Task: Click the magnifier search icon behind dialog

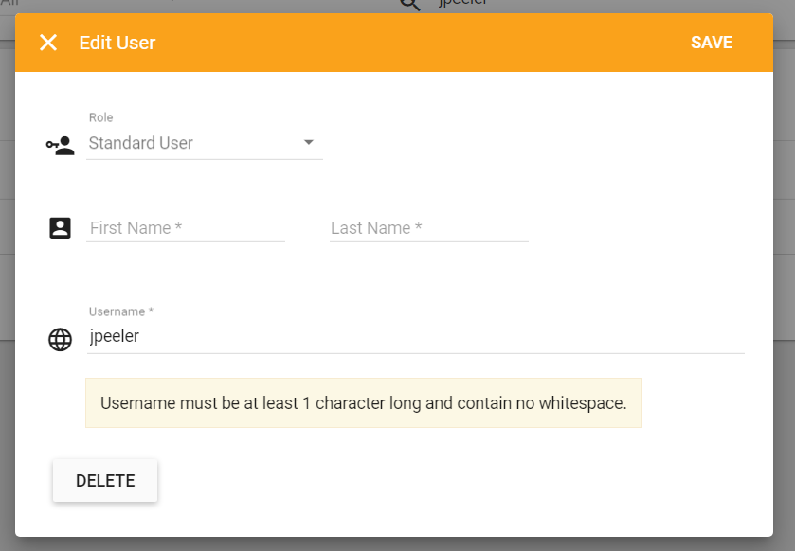Action: (x=409, y=5)
